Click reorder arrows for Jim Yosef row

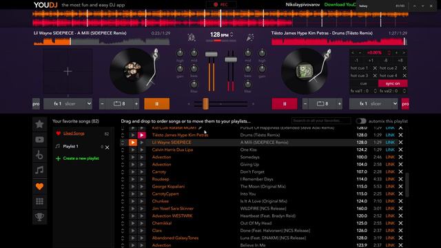coord(123,209)
